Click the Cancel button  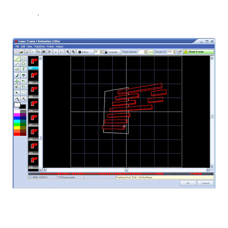pos(205,183)
